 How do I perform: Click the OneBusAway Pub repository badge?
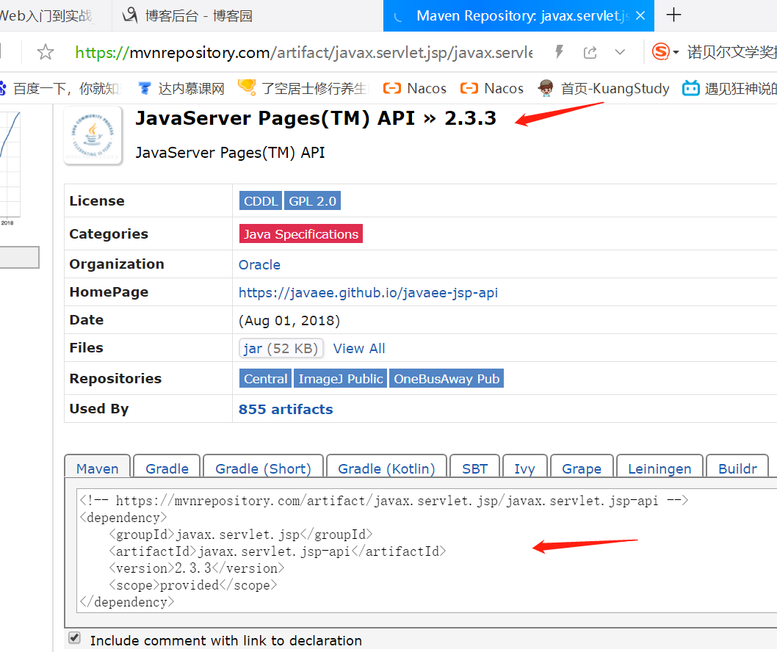pos(447,379)
